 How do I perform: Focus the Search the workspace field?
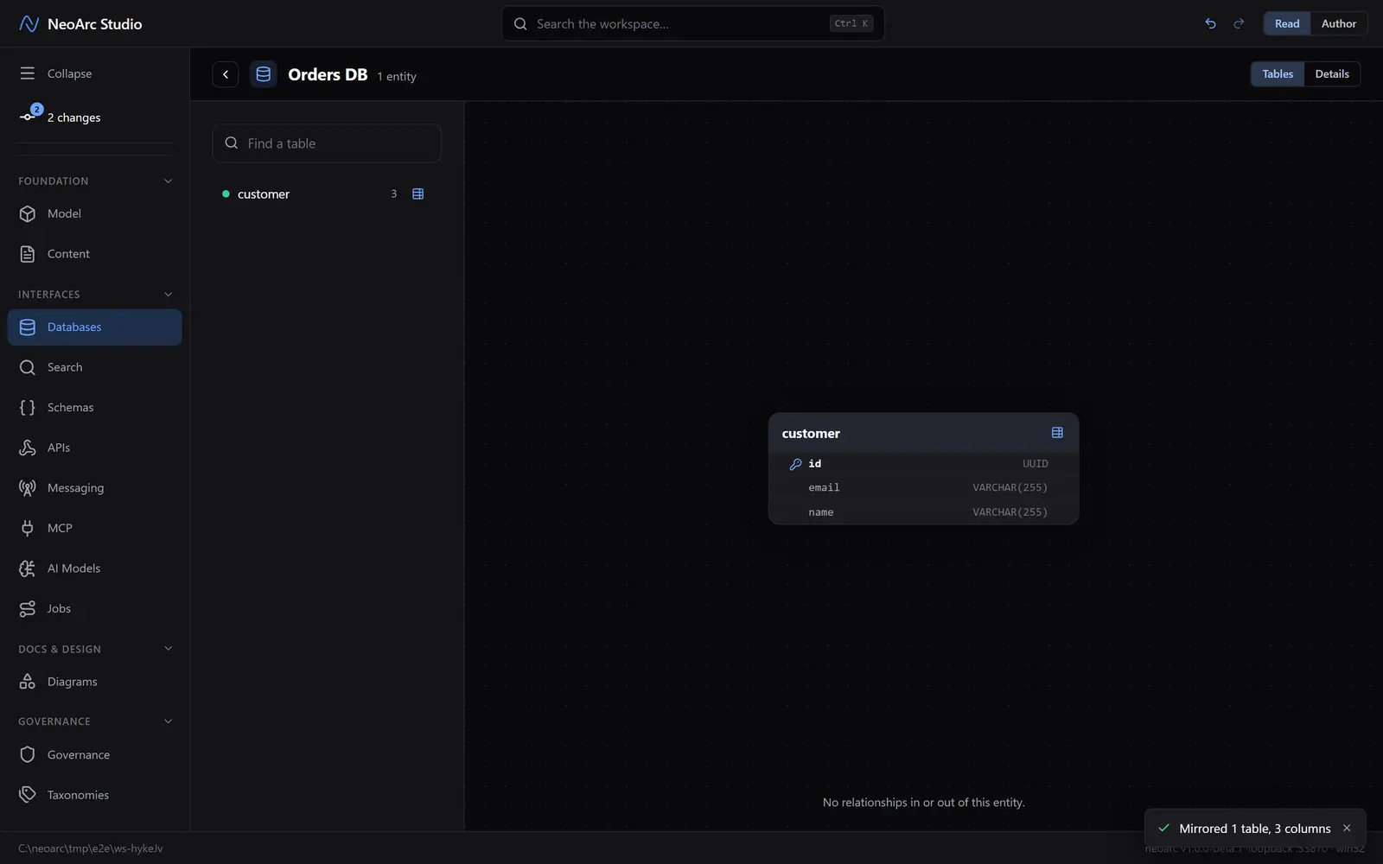click(693, 23)
